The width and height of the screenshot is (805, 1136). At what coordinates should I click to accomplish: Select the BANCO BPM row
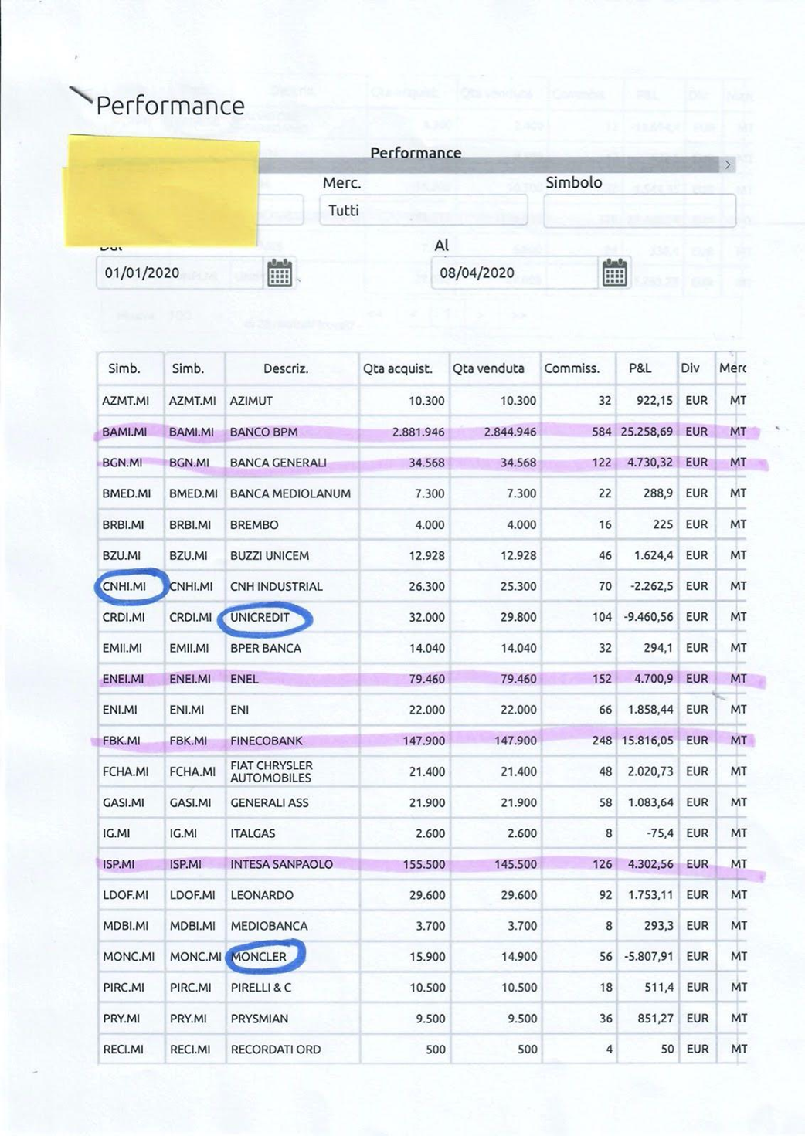click(x=264, y=432)
